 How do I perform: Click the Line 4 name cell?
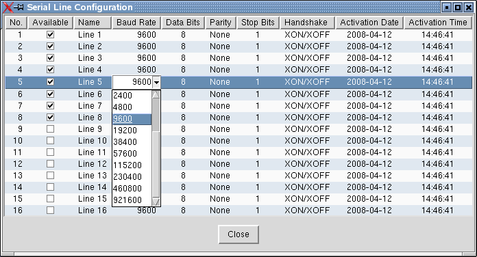coord(93,70)
